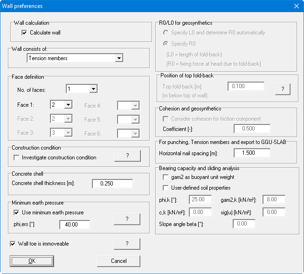
Task: Click the Concrete shell thickness field
Action: tap(112, 184)
